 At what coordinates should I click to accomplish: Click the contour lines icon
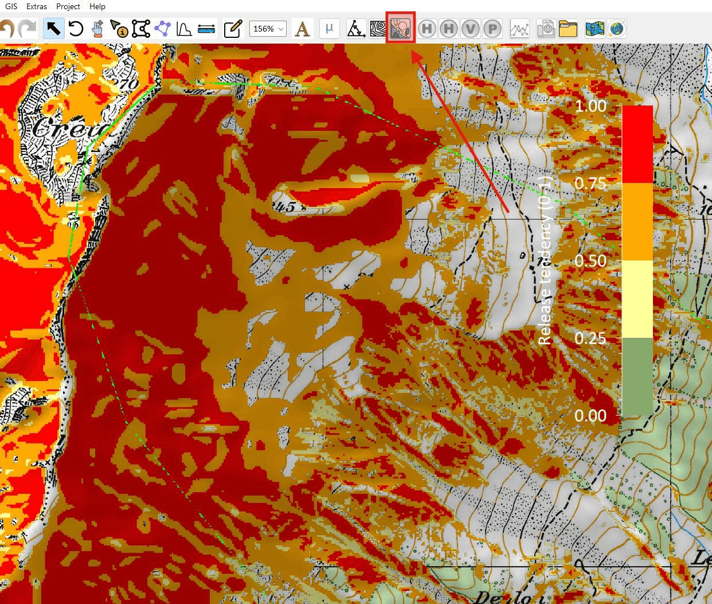pyautogui.click(x=378, y=28)
